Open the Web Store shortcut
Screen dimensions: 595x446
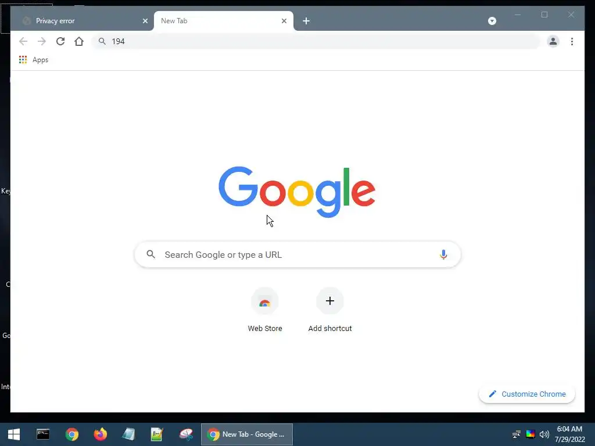pyautogui.click(x=265, y=310)
